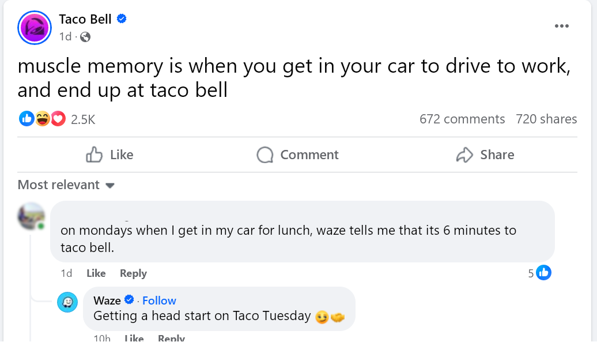Open Taco Bell profile picture

pyautogui.click(x=35, y=27)
